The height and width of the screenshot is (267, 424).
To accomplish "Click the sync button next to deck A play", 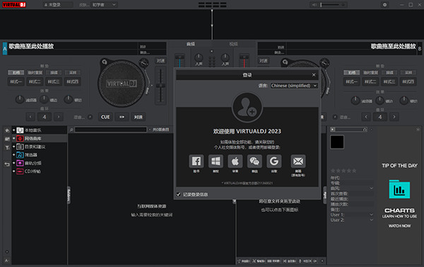I will (139, 117).
